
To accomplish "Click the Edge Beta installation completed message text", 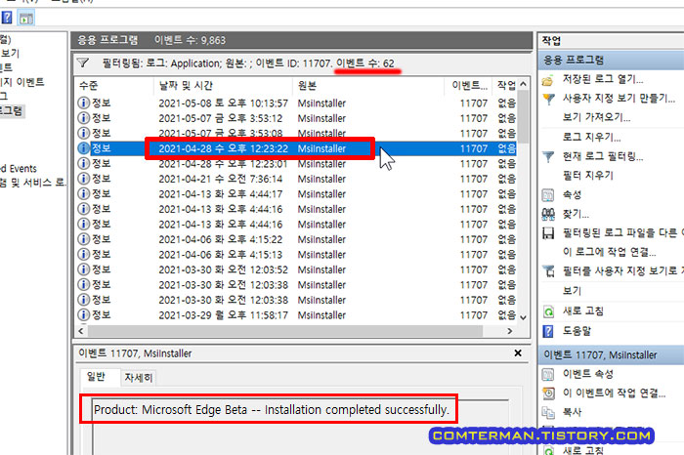I will click(272, 410).
